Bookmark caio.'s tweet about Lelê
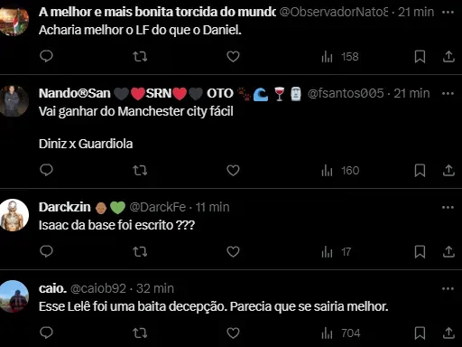462x347 pixels. click(420, 333)
